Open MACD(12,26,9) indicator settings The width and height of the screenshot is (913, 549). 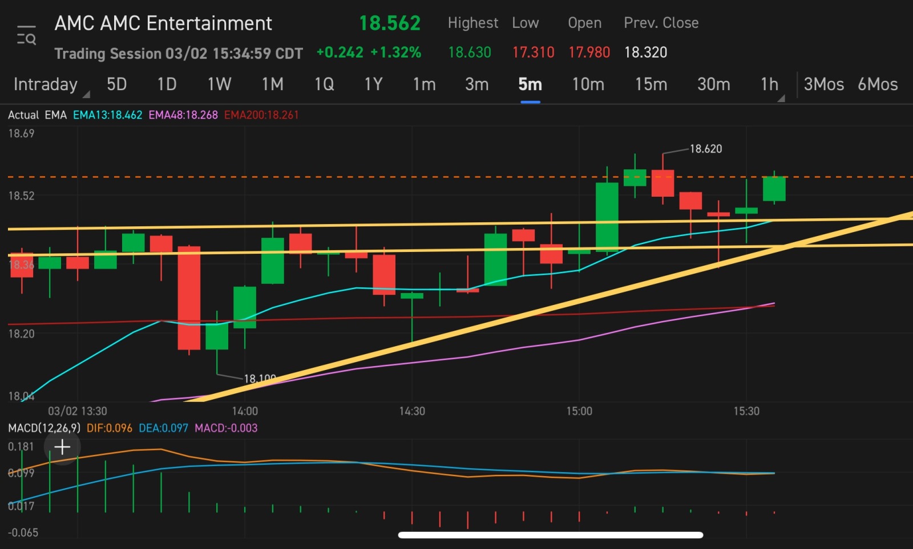click(44, 428)
